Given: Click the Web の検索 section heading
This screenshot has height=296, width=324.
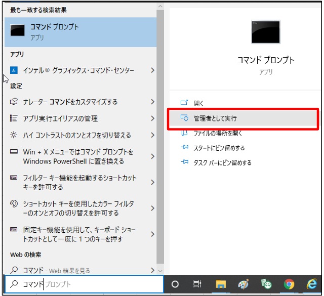Looking at the screenshot, I should pyautogui.click(x=26, y=255).
